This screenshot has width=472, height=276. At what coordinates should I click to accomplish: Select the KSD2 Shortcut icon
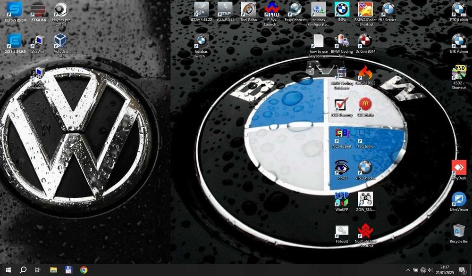pyautogui.click(x=459, y=73)
